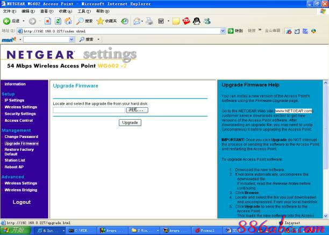Open the File menu (文件)

(10, 11)
